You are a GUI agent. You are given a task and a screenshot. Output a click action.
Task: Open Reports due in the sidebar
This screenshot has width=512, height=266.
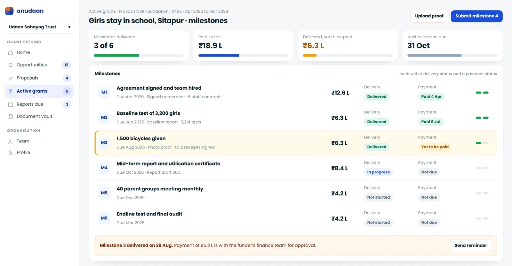point(40,104)
